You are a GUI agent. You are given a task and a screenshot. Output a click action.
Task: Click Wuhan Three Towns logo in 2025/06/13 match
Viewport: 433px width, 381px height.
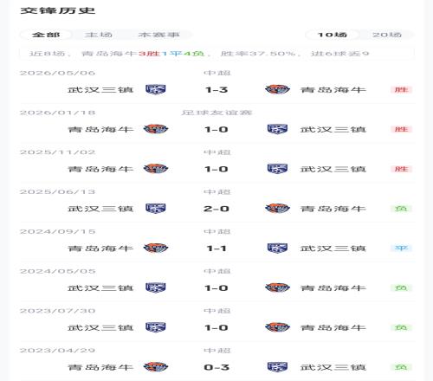(156, 209)
